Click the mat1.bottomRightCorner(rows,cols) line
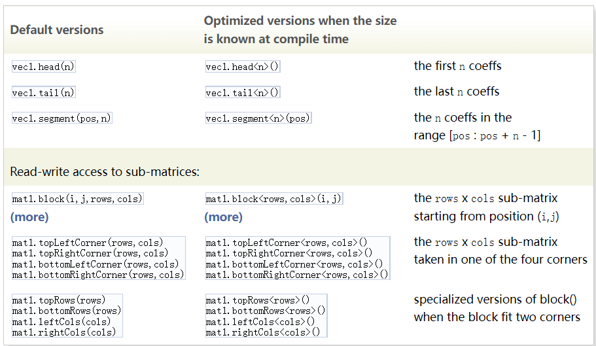Viewport: 596px width, 346px height. point(97,275)
